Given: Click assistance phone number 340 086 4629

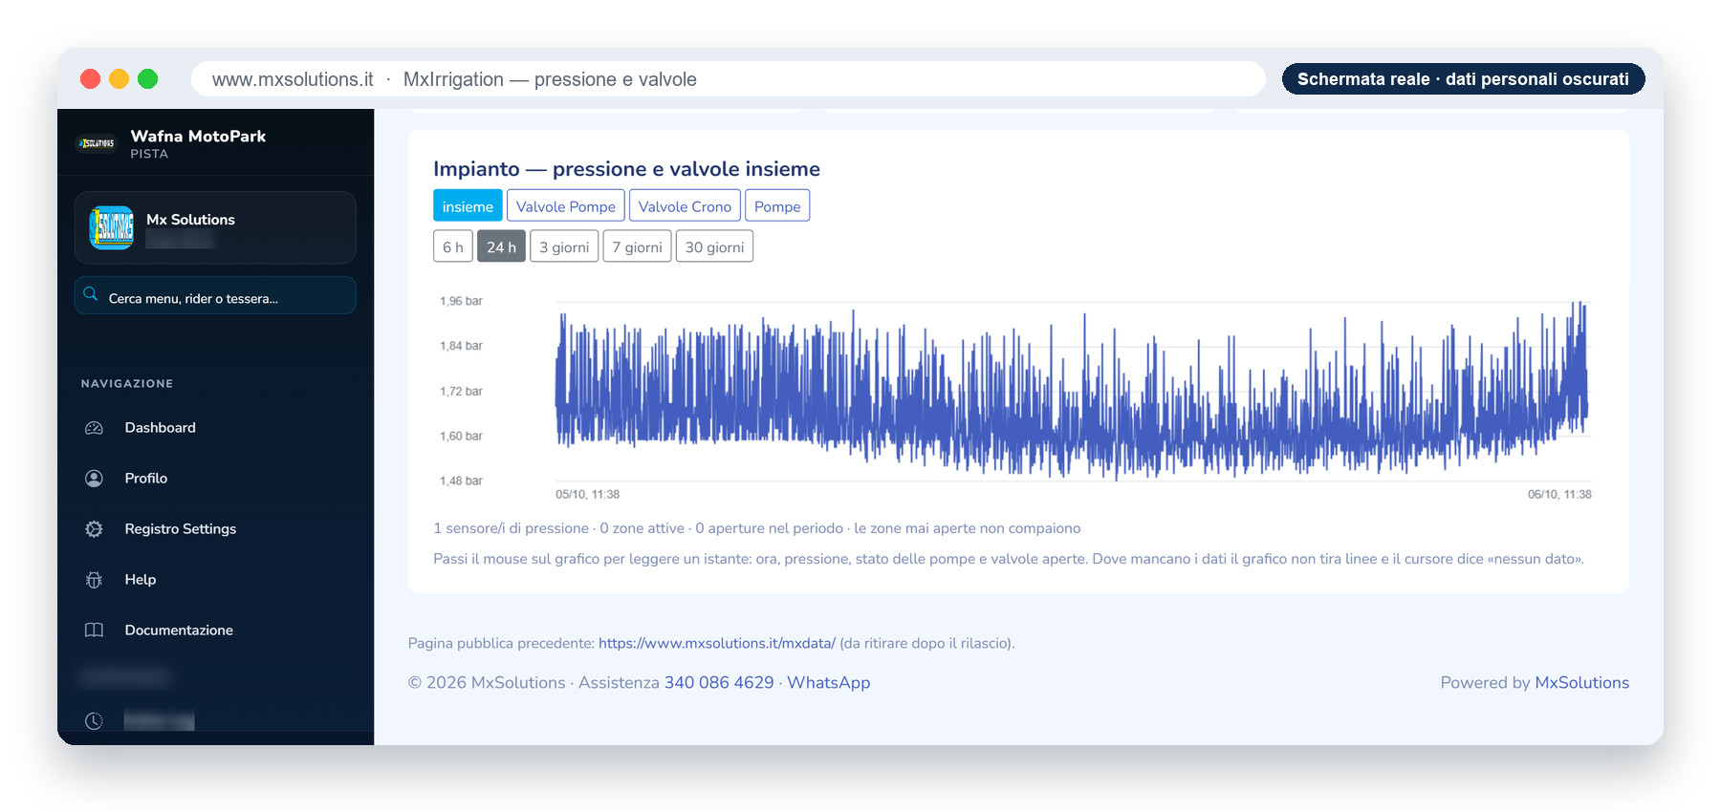Looking at the screenshot, I should (719, 682).
